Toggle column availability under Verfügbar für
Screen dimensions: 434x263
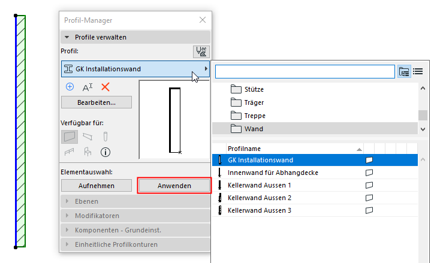tap(106, 137)
